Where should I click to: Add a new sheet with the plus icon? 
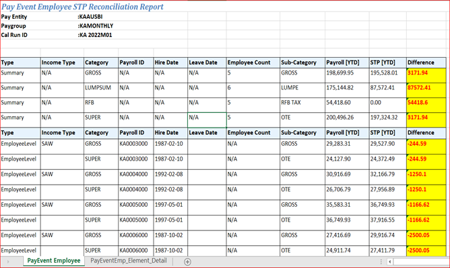[x=187, y=262]
